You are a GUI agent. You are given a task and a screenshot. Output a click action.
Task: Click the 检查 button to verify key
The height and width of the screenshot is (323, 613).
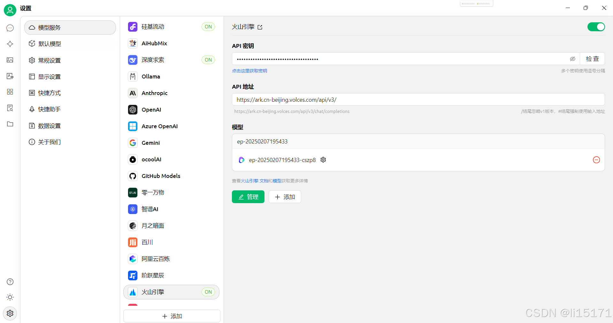click(592, 59)
